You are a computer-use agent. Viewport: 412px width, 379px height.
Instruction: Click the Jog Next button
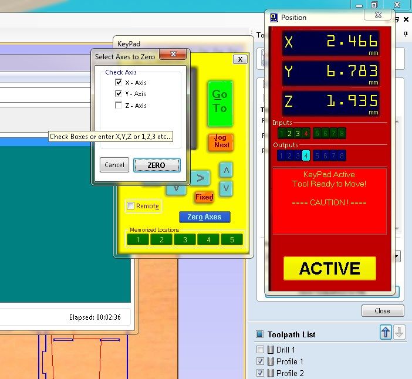tap(221, 142)
